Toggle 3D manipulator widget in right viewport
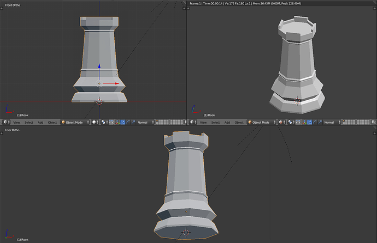 [304, 122]
